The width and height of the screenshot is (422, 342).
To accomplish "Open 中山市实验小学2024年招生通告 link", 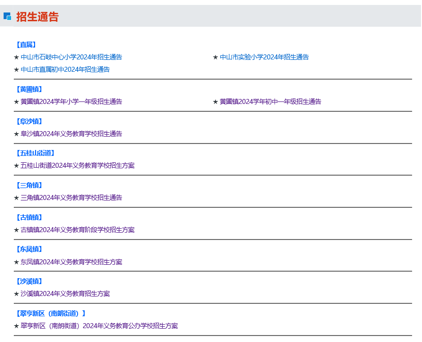I will [264, 57].
